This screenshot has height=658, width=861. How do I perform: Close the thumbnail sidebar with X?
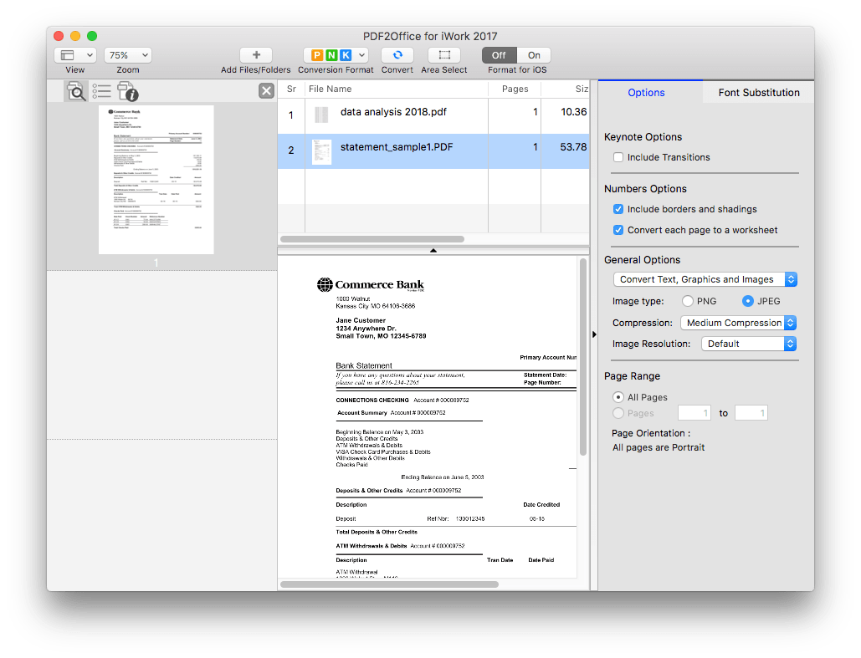coord(266,91)
